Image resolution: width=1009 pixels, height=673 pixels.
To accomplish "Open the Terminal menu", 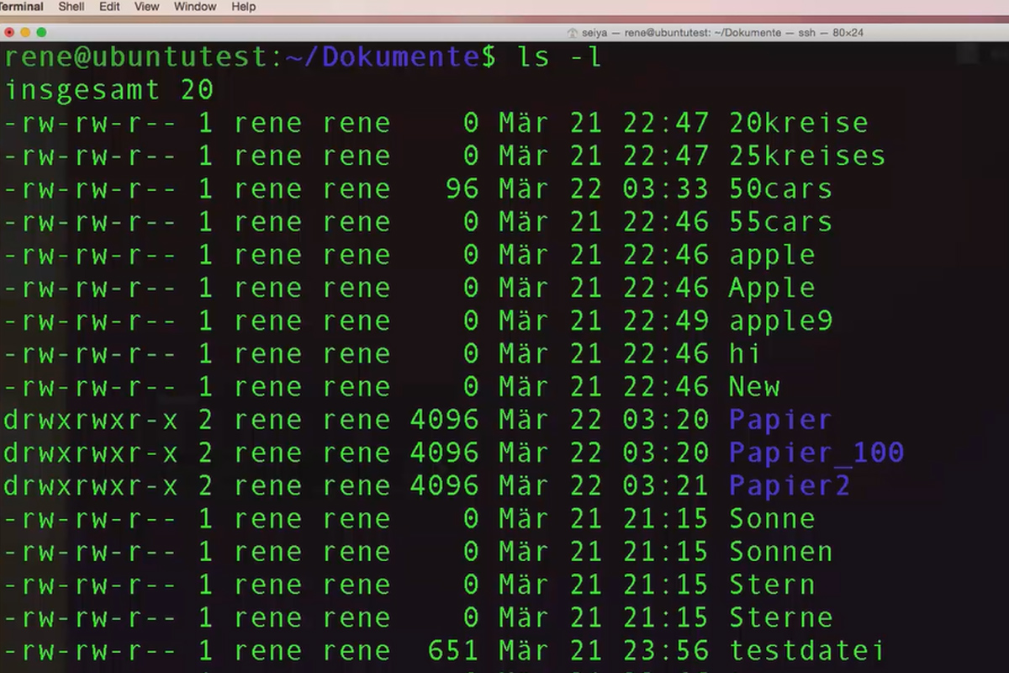I will pyautogui.click(x=21, y=7).
